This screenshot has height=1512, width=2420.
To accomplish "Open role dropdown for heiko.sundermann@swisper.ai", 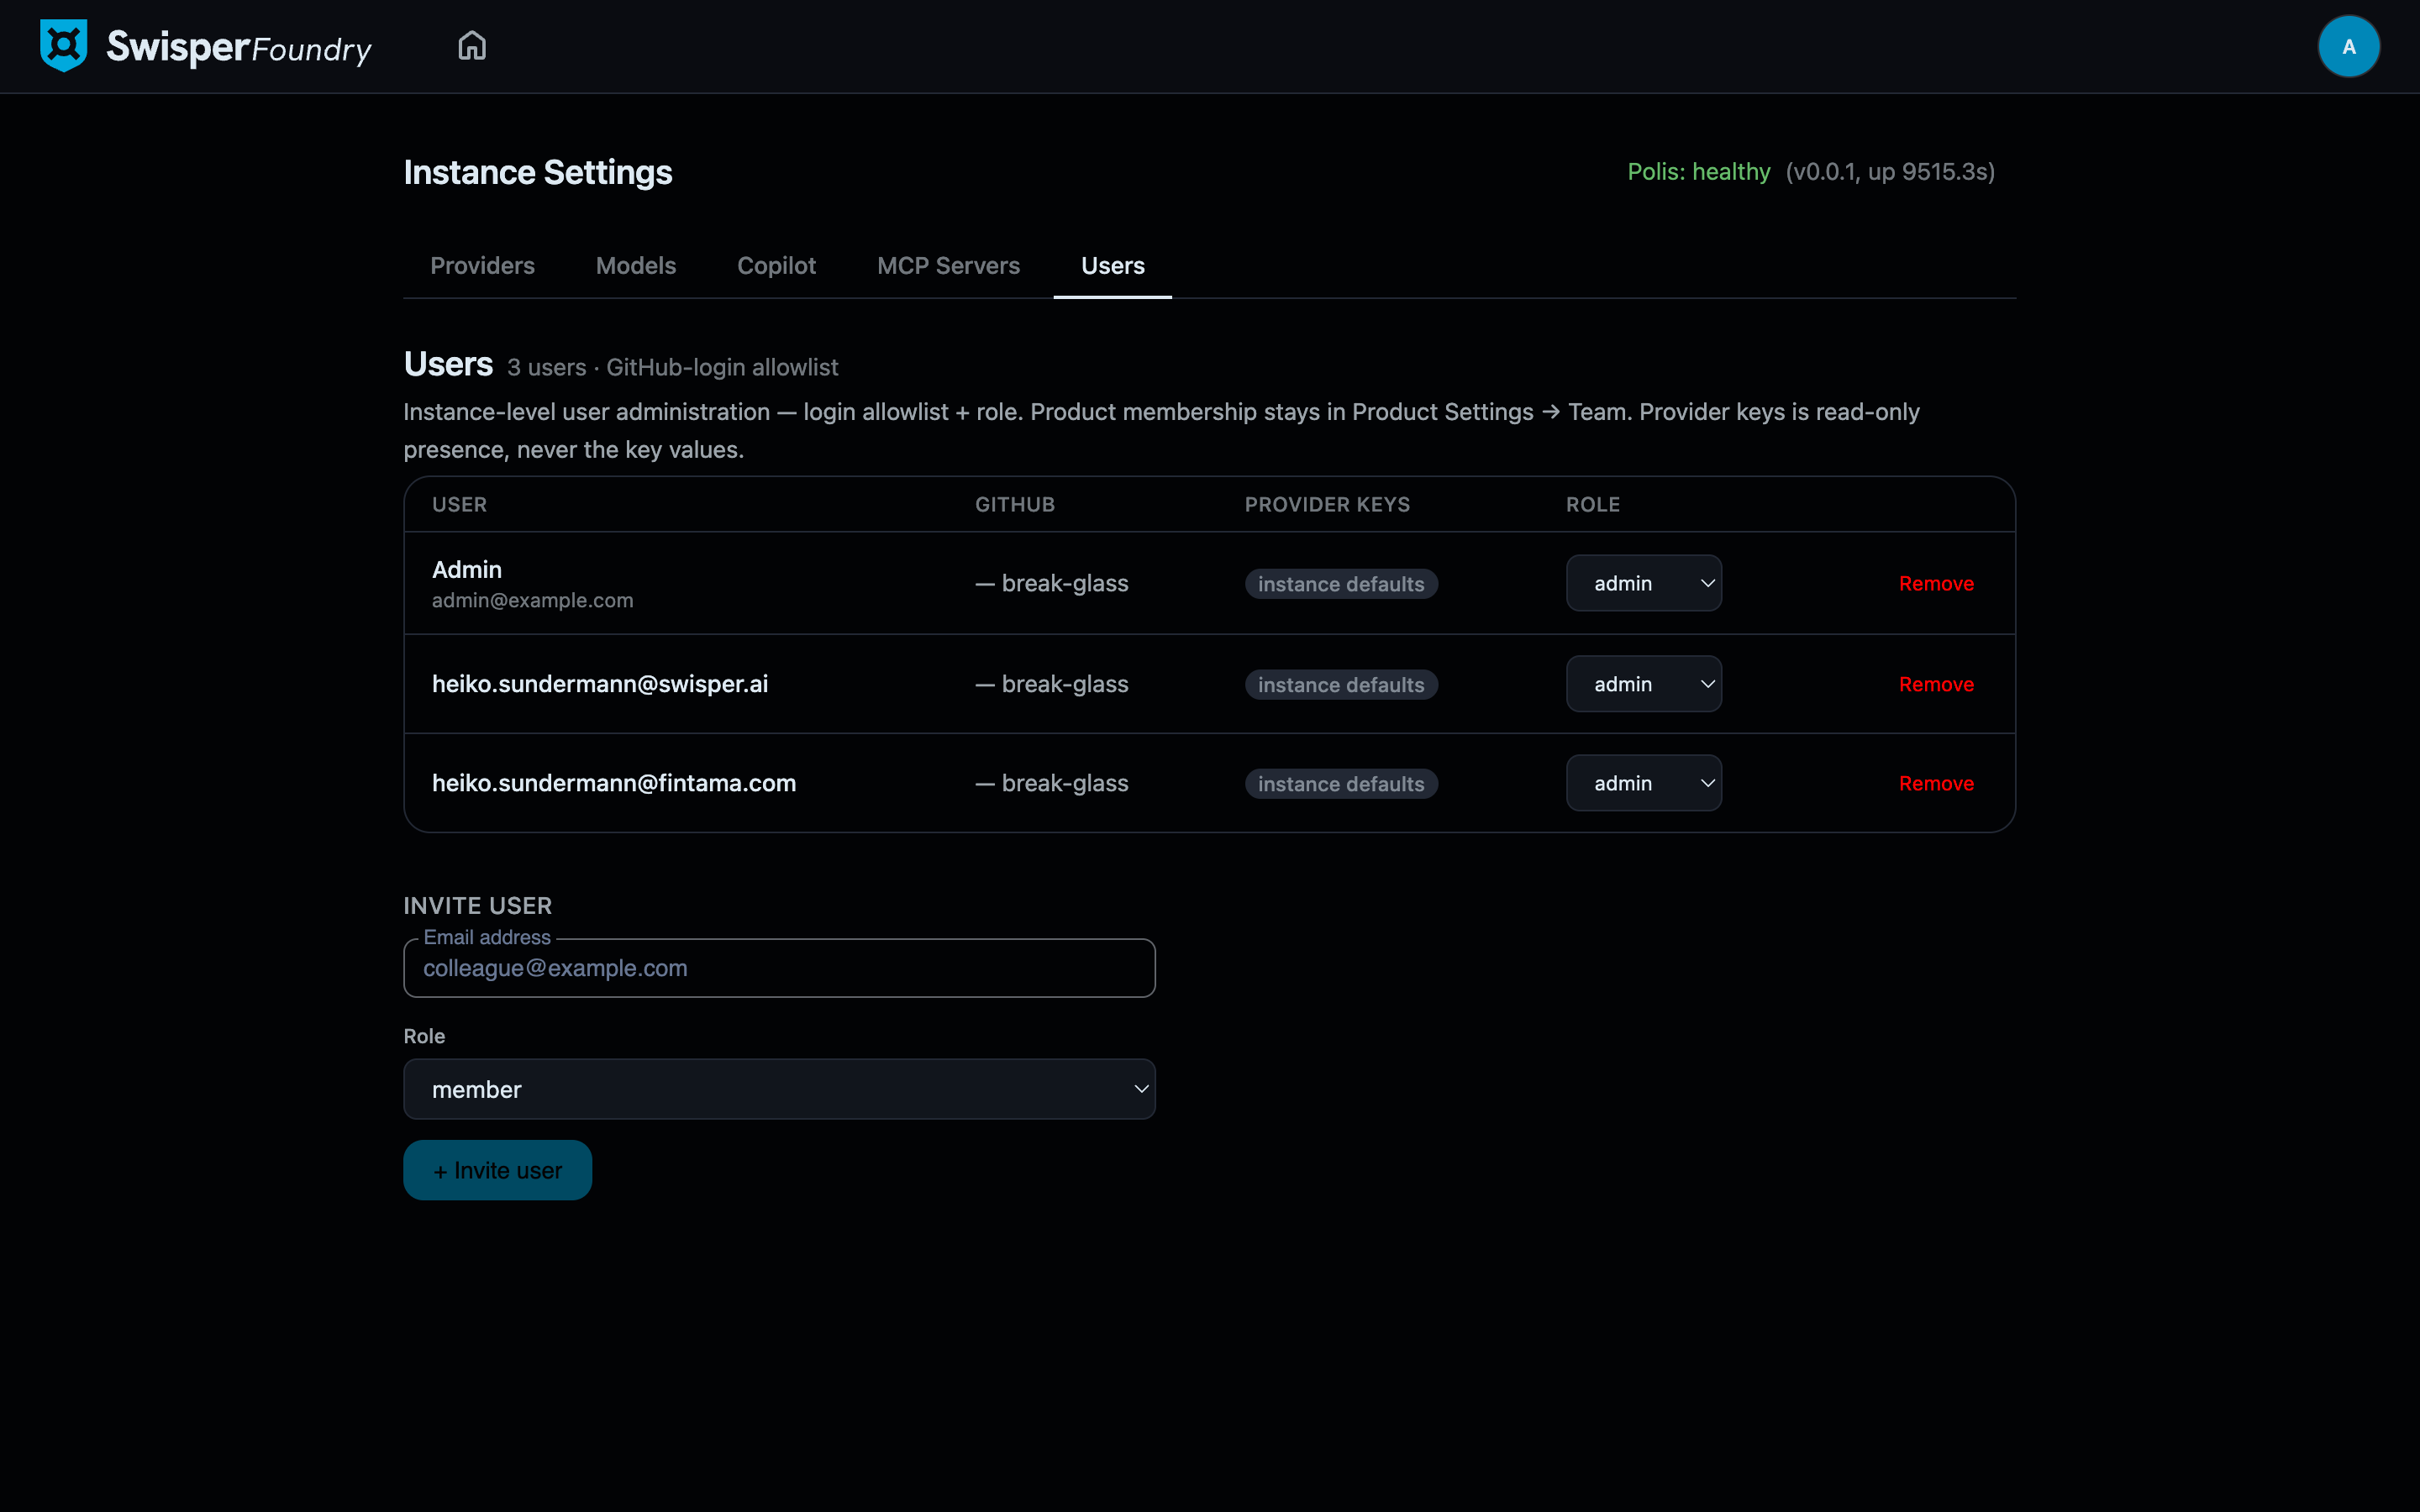I will click(1643, 684).
